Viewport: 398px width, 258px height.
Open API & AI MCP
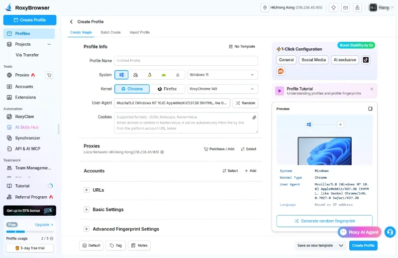[x=27, y=149]
